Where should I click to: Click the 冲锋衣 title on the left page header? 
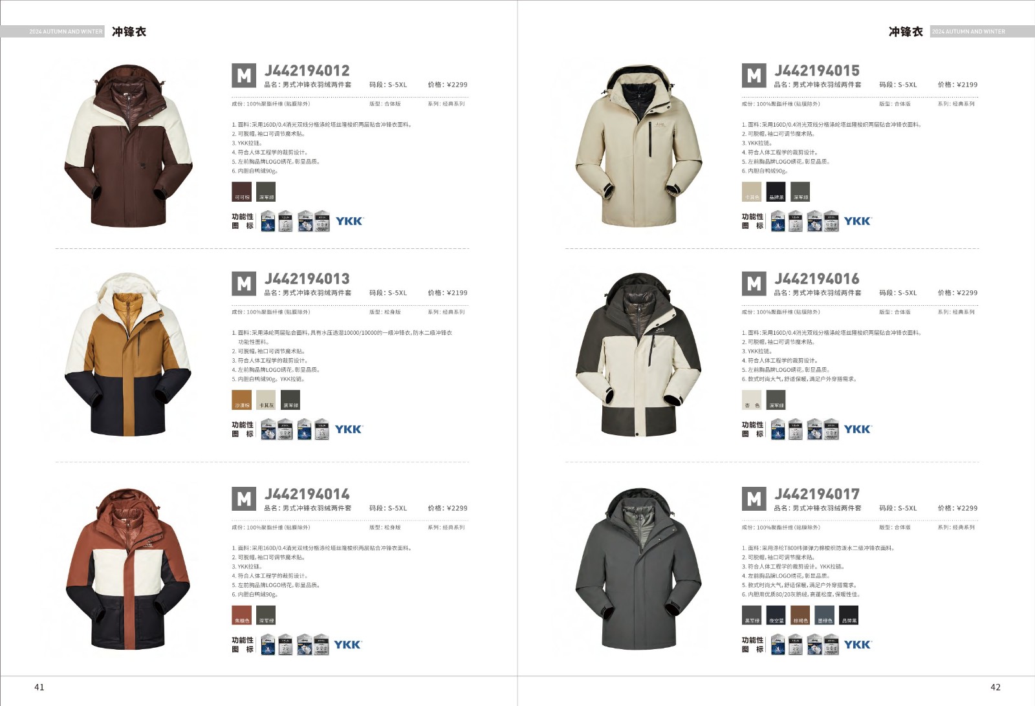[x=129, y=32]
